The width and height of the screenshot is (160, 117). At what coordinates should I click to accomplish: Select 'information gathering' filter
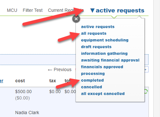pyautogui.click(x=104, y=54)
